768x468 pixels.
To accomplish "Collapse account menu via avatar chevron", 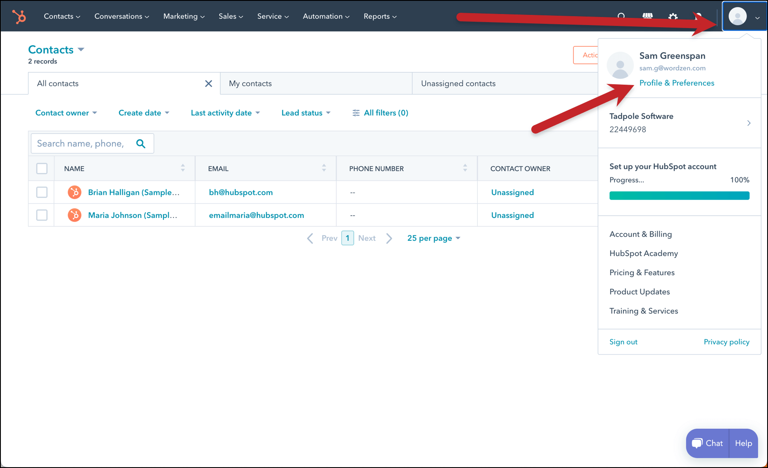I will (x=757, y=18).
